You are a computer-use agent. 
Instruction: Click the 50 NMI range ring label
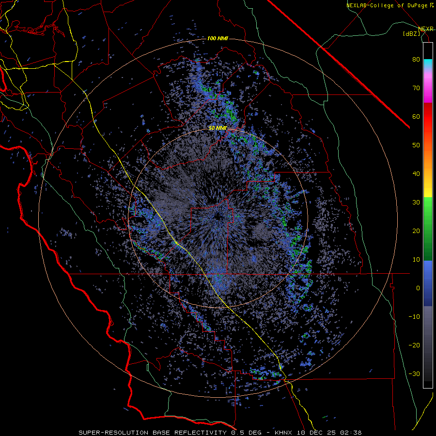(218, 128)
